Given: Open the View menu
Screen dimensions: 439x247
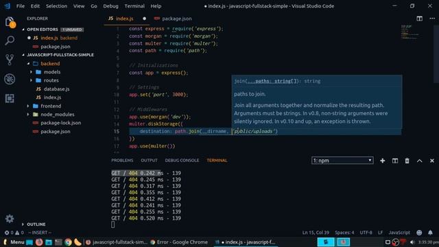Looking at the screenshot, I should tap(79, 6).
